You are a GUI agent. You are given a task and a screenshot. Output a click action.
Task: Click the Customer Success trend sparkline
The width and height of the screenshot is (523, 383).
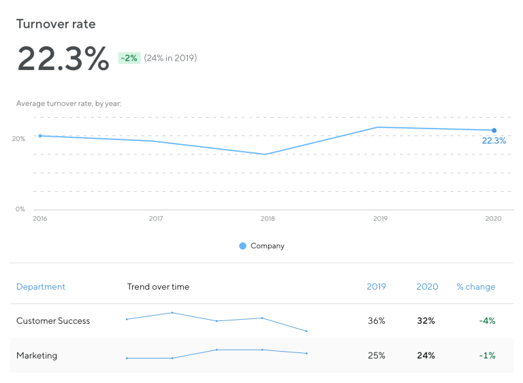(x=217, y=322)
